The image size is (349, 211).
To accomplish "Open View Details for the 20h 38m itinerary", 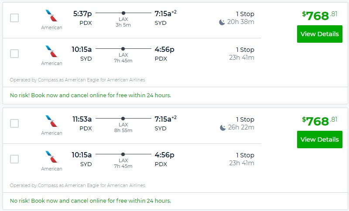I will pos(319,34).
